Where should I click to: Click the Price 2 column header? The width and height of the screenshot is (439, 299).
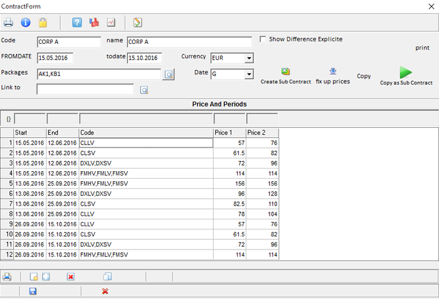pos(262,133)
